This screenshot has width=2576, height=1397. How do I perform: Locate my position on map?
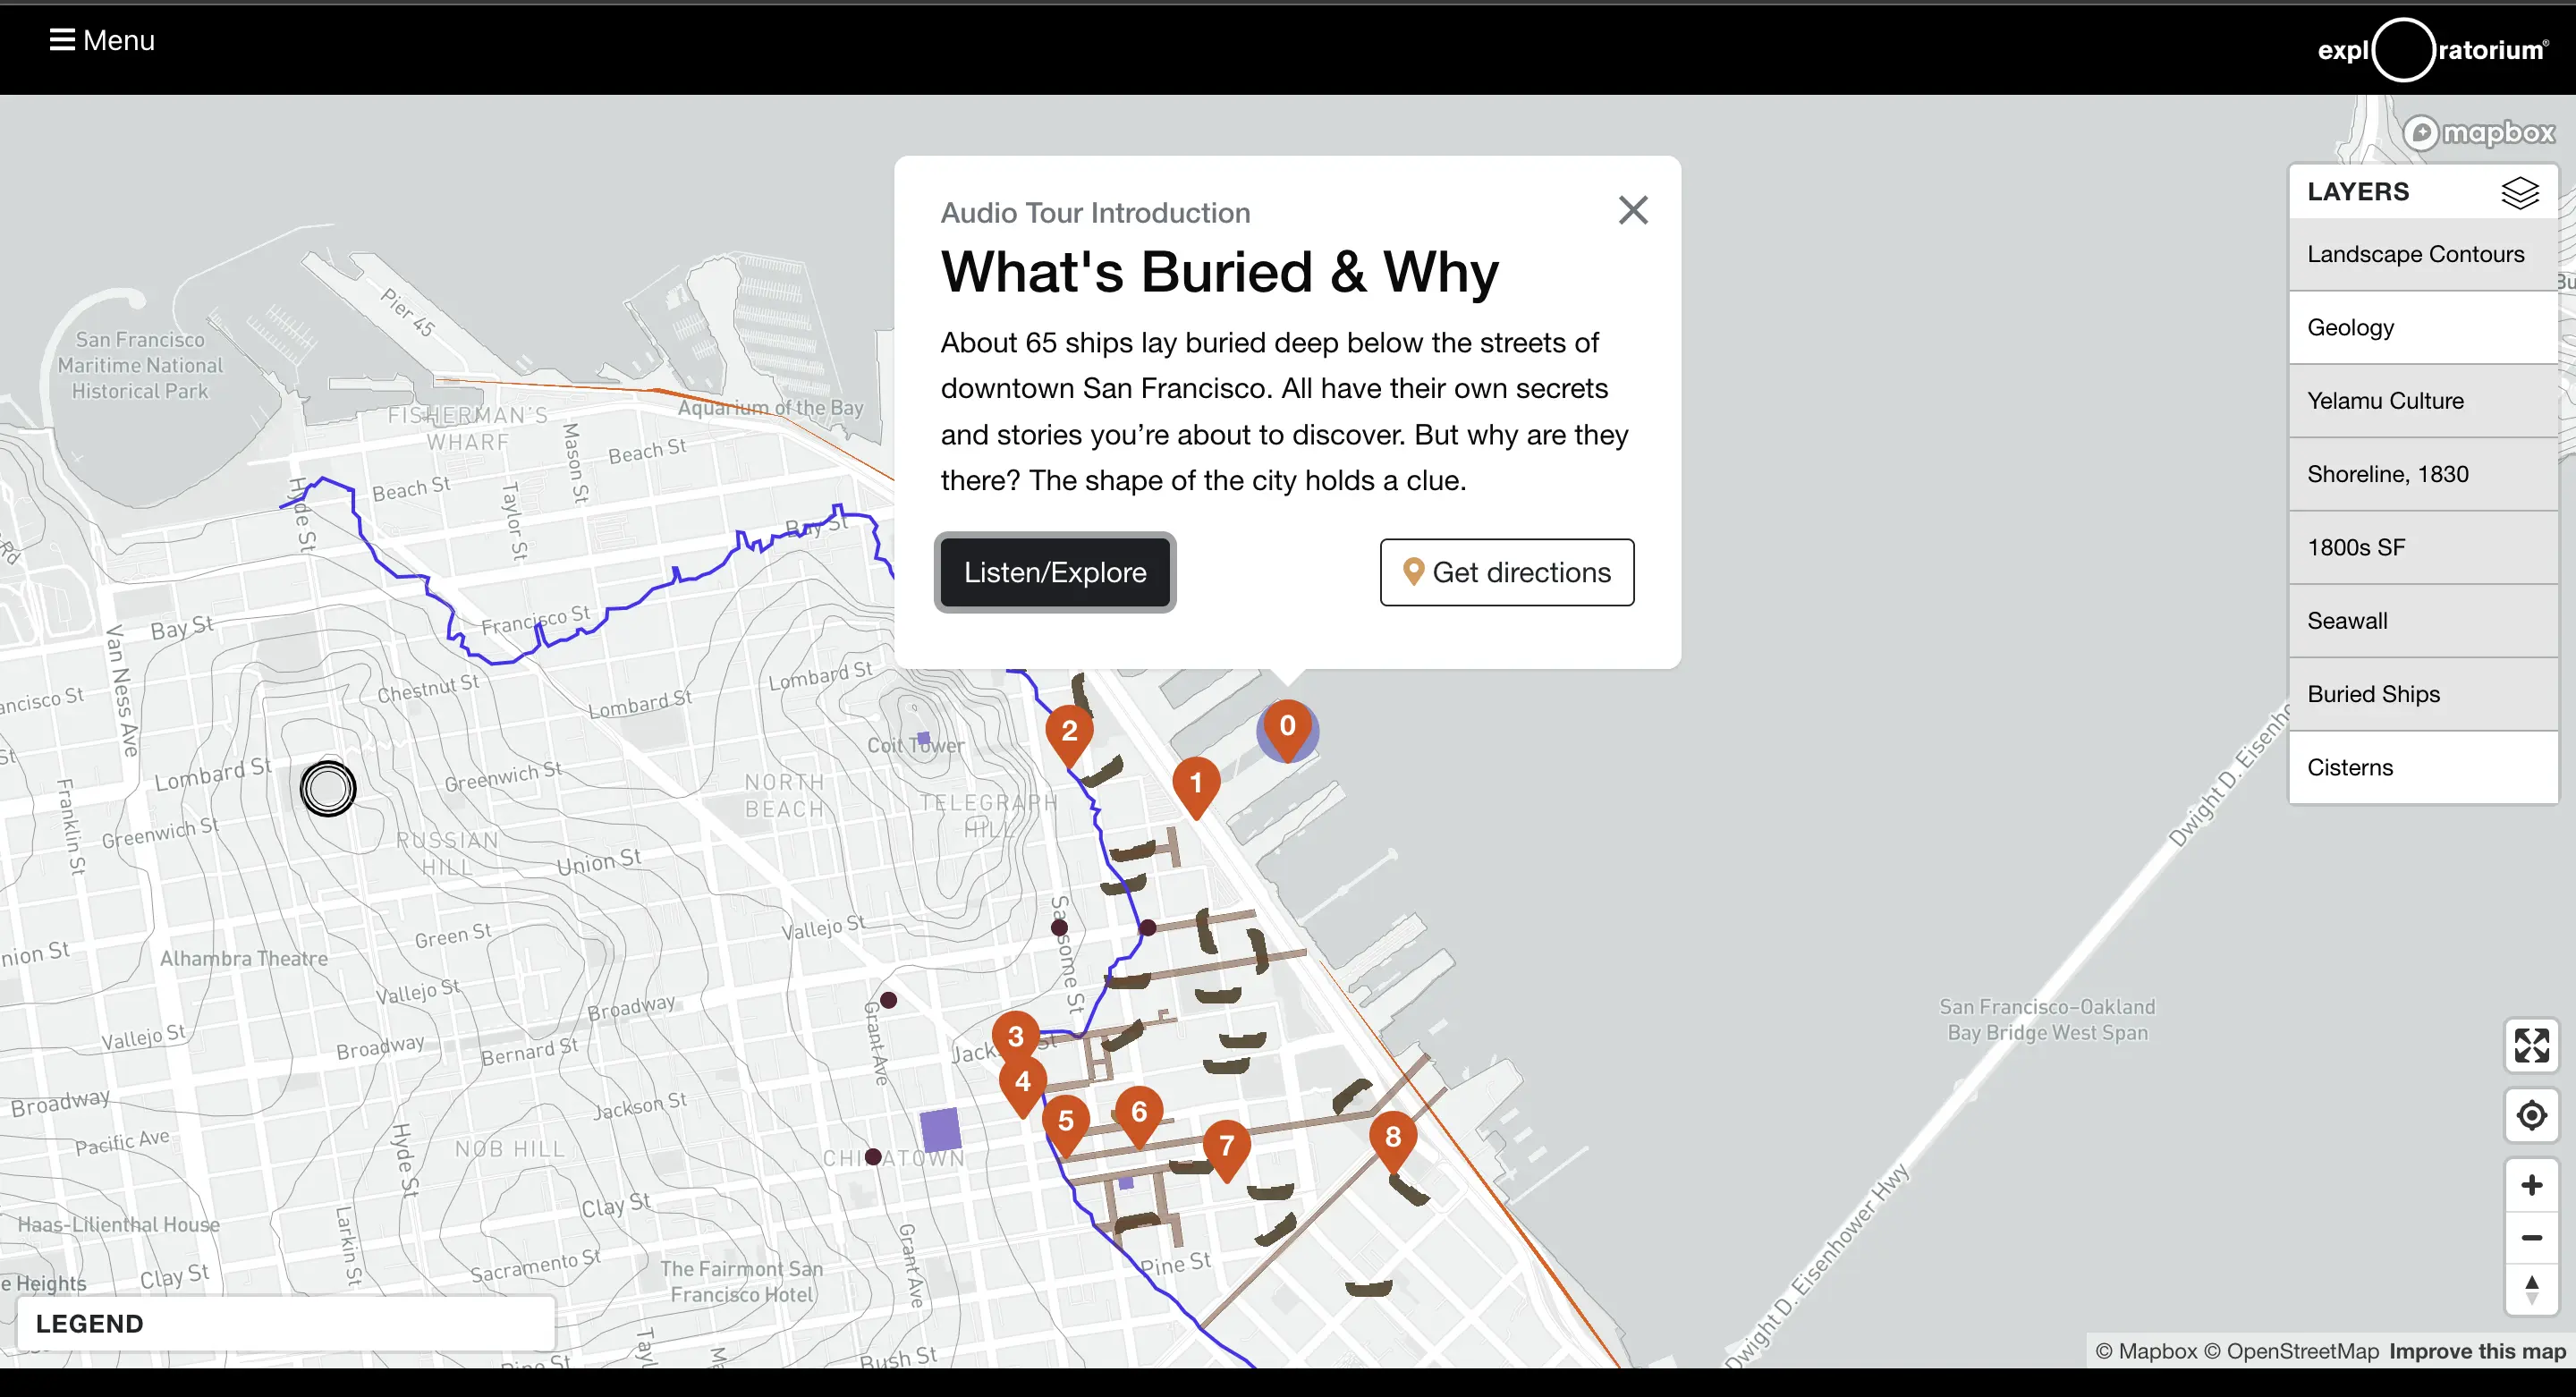point(2531,1115)
